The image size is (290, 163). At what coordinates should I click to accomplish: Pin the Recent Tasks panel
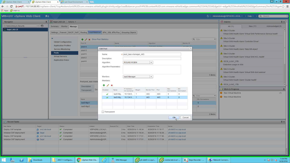pyautogui.click(x=282, y=122)
